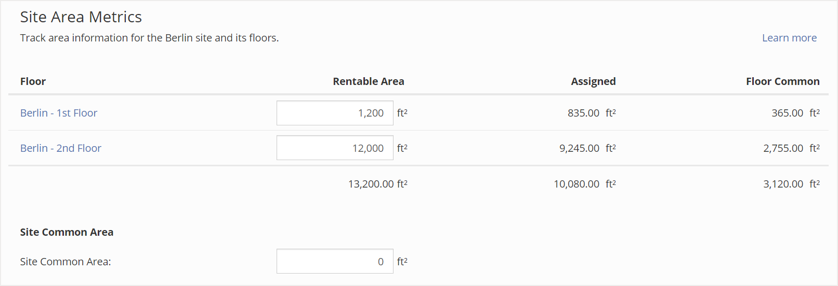Click the Berlin site description text
This screenshot has width=838, height=286.
[149, 38]
